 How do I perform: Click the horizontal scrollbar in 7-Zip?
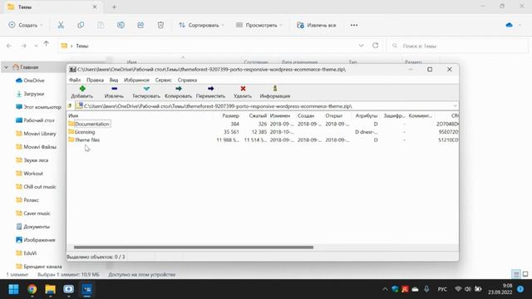pyautogui.click(x=194, y=248)
